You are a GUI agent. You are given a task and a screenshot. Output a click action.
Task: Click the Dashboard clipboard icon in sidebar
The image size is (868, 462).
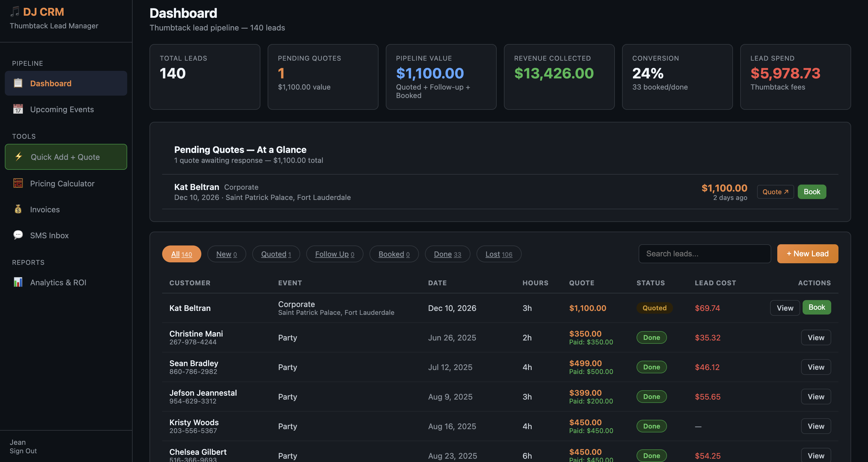pos(18,83)
